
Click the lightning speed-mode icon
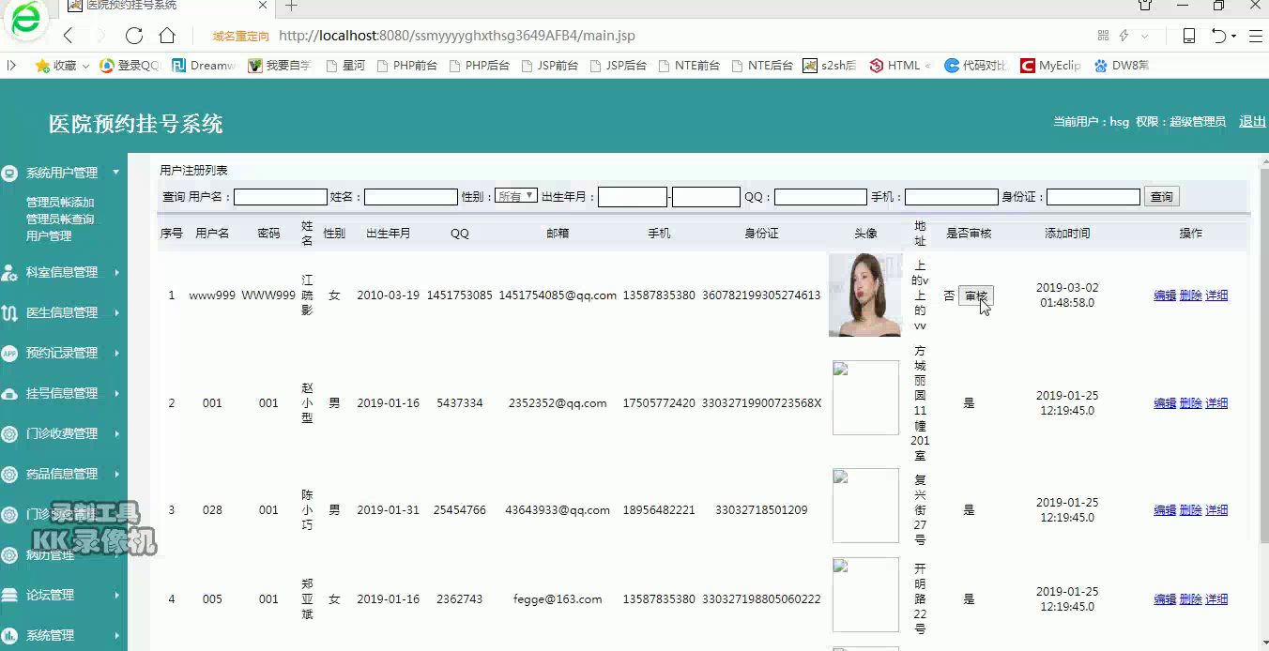pyautogui.click(x=1124, y=36)
